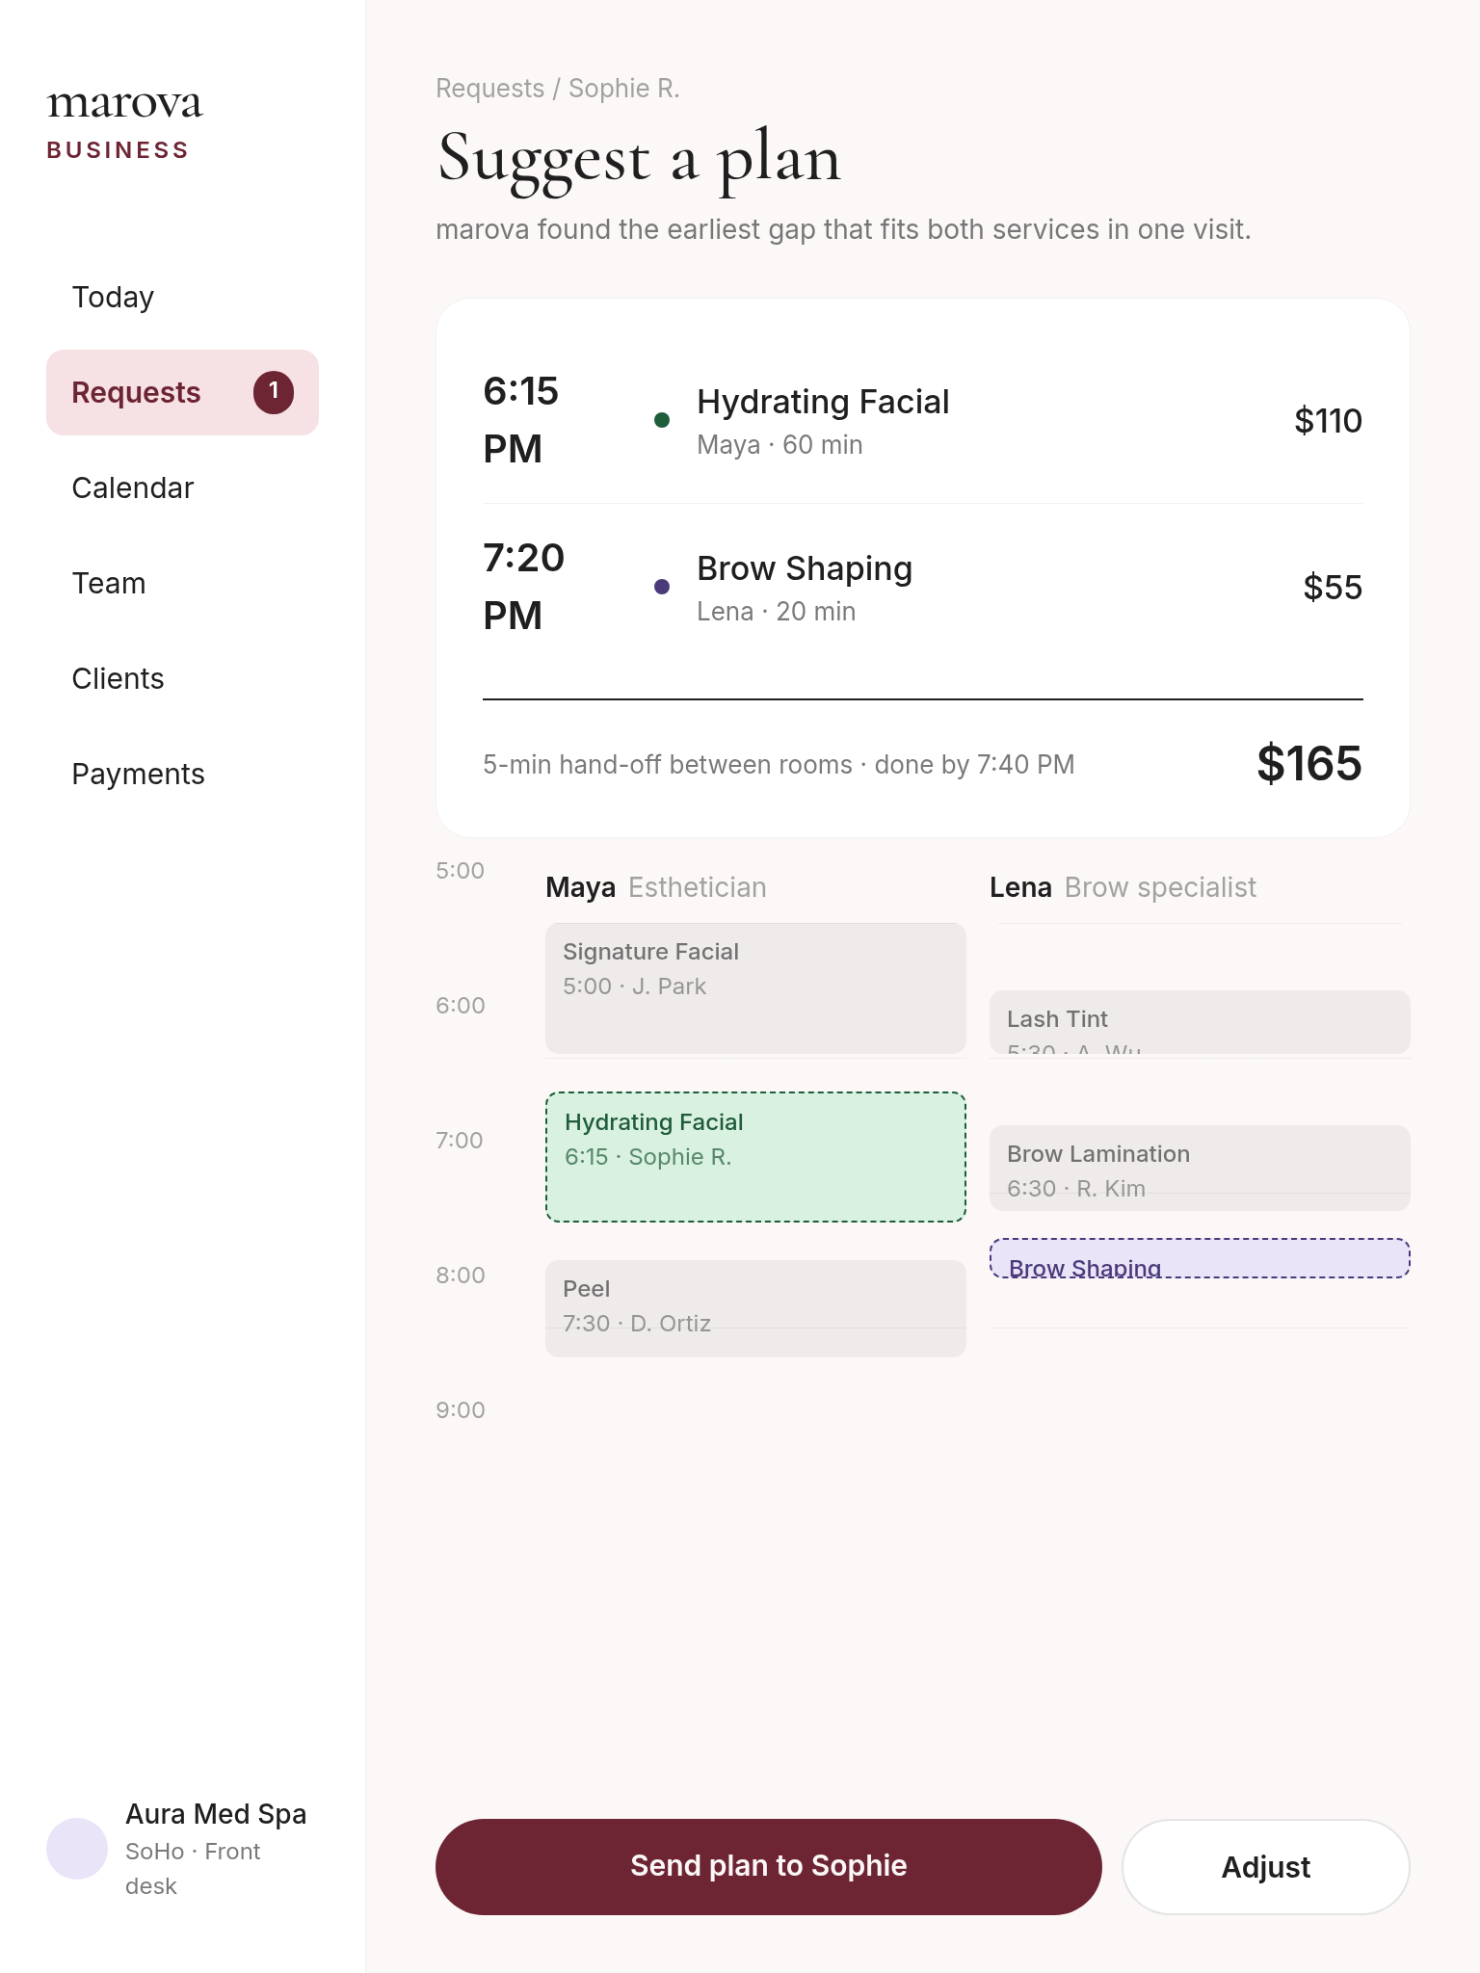Send the plan to Sophie
Screen dimensions: 1480x1973
click(768, 1866)
